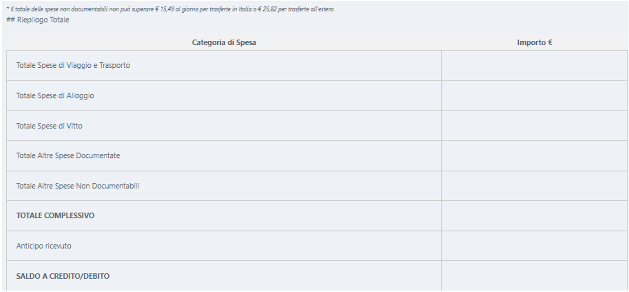
Task: Focus the Altre Spese Documentate amount cell
Action: click(534, 156)
